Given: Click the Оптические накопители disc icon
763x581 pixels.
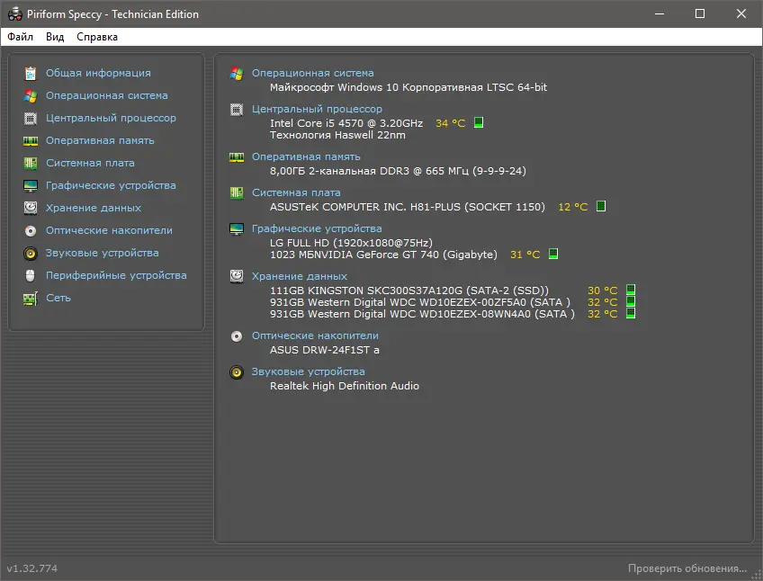Looking at the screenshot, I should point(32,230).
